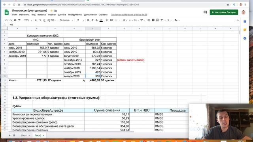Rename document title Инвестиции (учет доходов)

coord(29,11)
